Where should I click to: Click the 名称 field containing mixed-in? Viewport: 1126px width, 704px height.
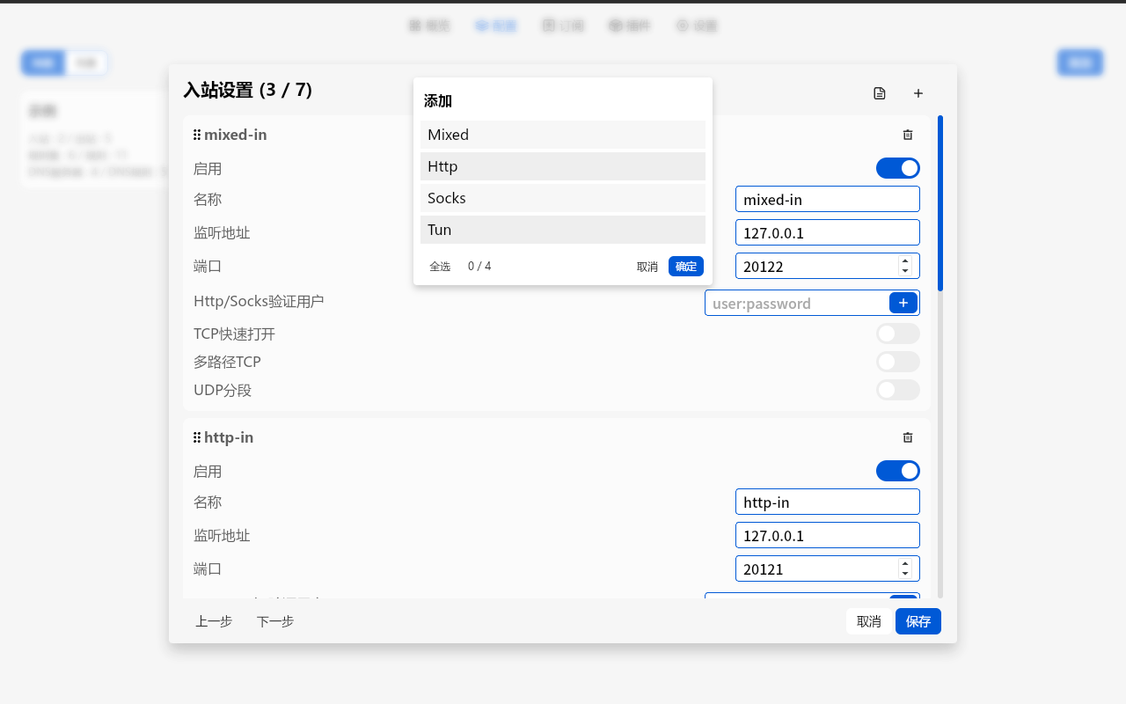tap(828, 199)
